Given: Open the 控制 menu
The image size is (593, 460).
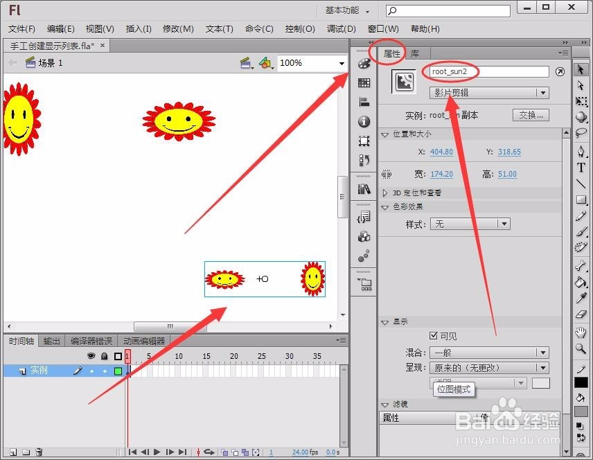Looking at the screenshot, I should (300, 28).
